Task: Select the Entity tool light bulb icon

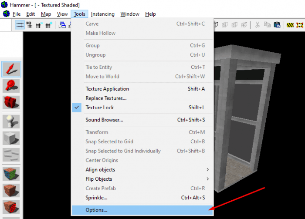Action: (11, 121)
